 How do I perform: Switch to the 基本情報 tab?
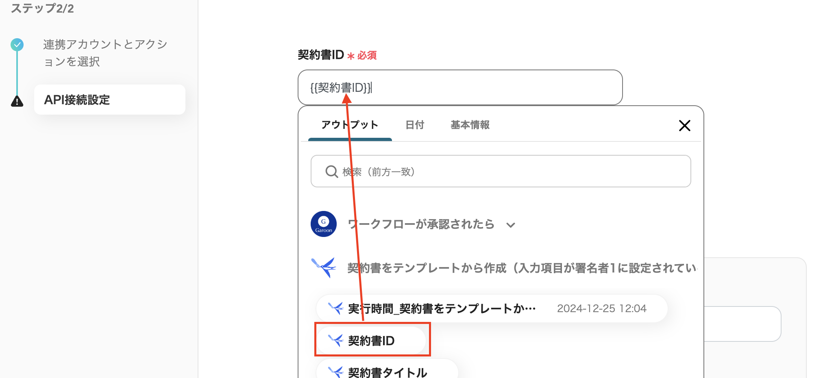[x=469, y=125]
